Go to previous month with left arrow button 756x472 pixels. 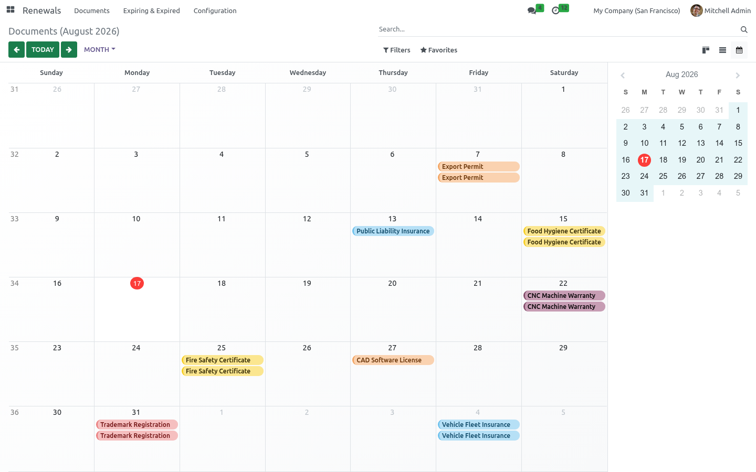(16, 50)
